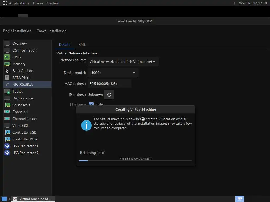Click the retrieval progress bar
Screen dimensions: 270x202
135,161
